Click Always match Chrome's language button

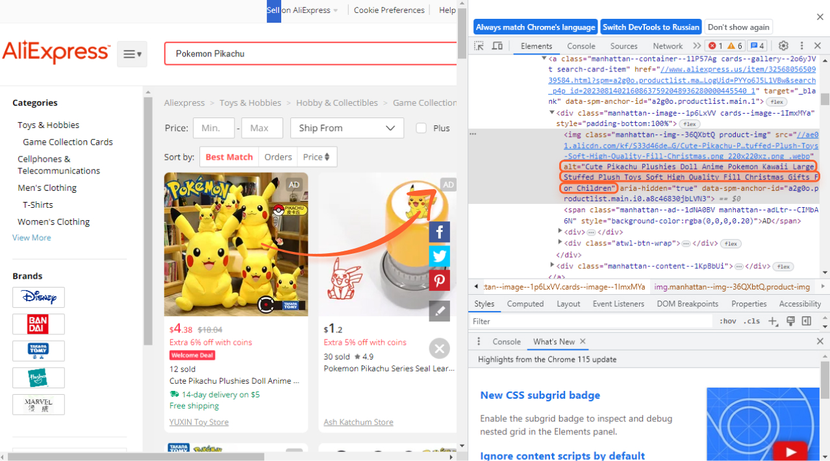coord(535,27)
